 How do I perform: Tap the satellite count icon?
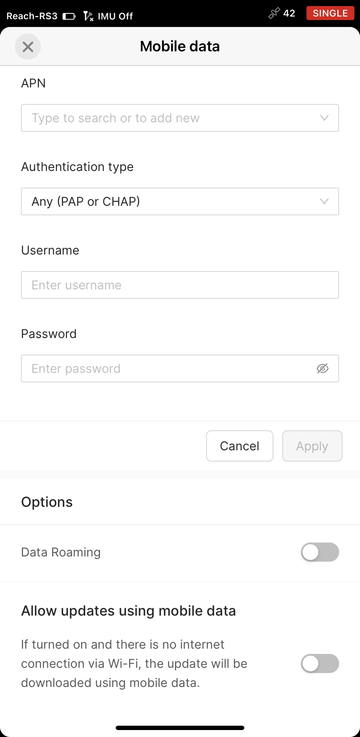pyautogui.click(x=274, y=13)
